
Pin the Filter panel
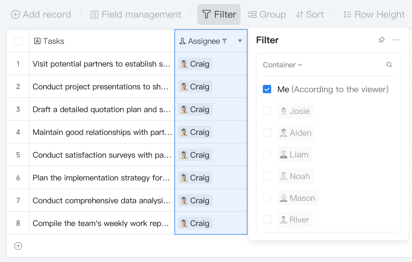381,40
